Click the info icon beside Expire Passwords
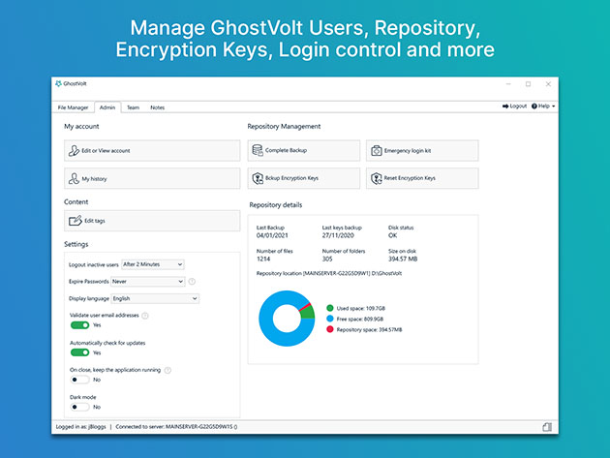Viewport: 610px width, 458px height. point(192,282)
